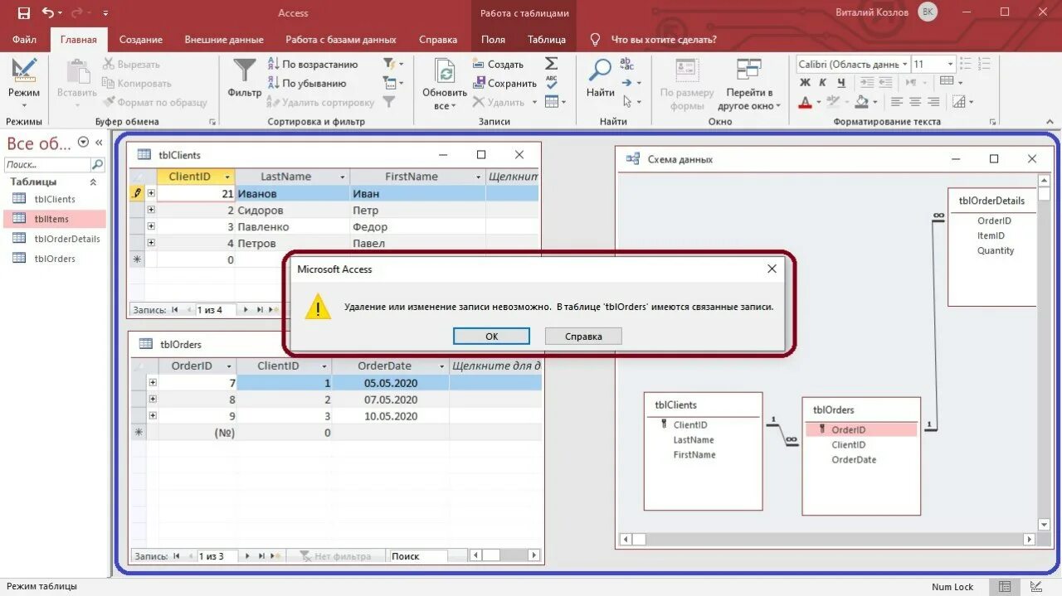The image size is (1062, 596).
Task: Sort descending with По убыванию
Action: coord(307,83)
